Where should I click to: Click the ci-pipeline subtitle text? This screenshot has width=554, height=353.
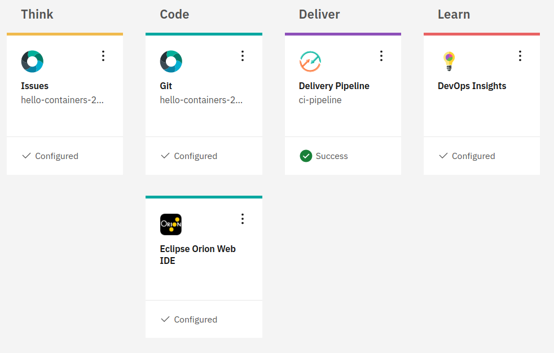pyautogui.click(x=320, y=100)
